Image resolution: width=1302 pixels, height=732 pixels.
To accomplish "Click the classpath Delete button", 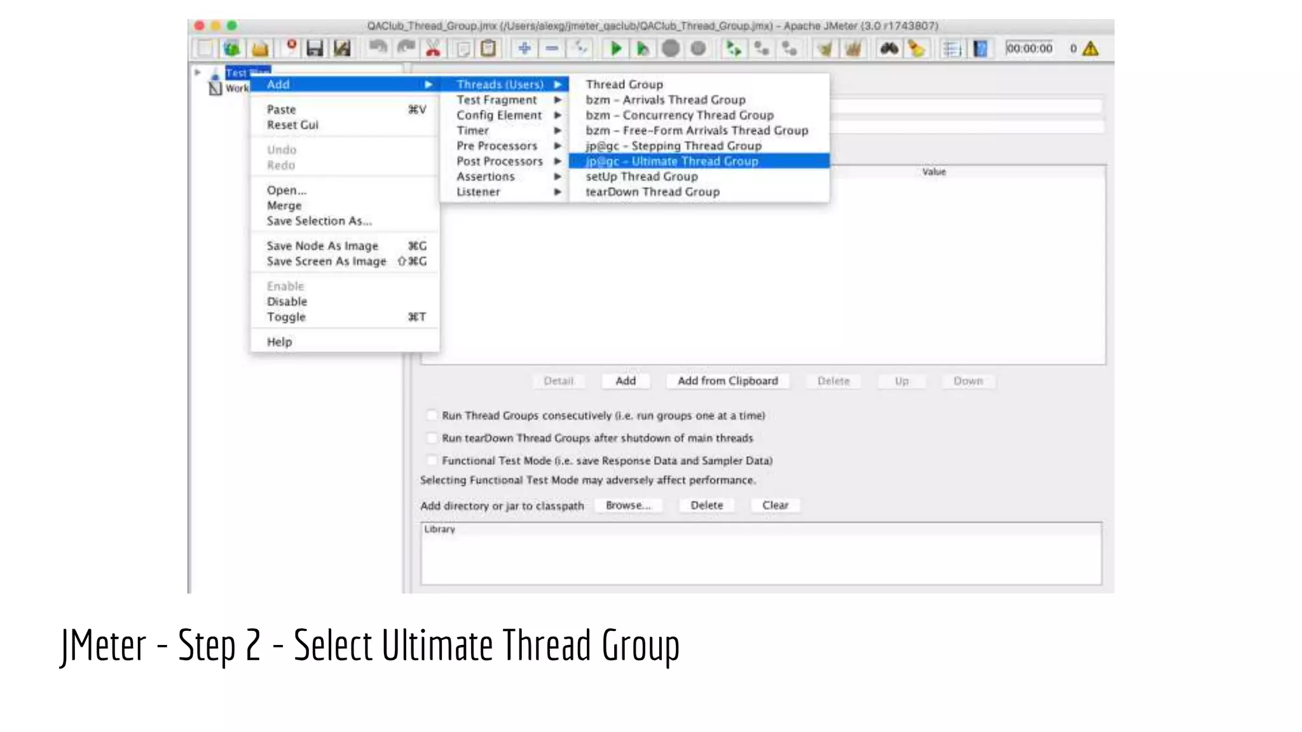I will click(707, 505).
